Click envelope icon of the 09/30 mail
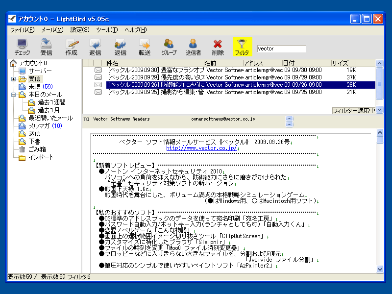 (98, 70)
